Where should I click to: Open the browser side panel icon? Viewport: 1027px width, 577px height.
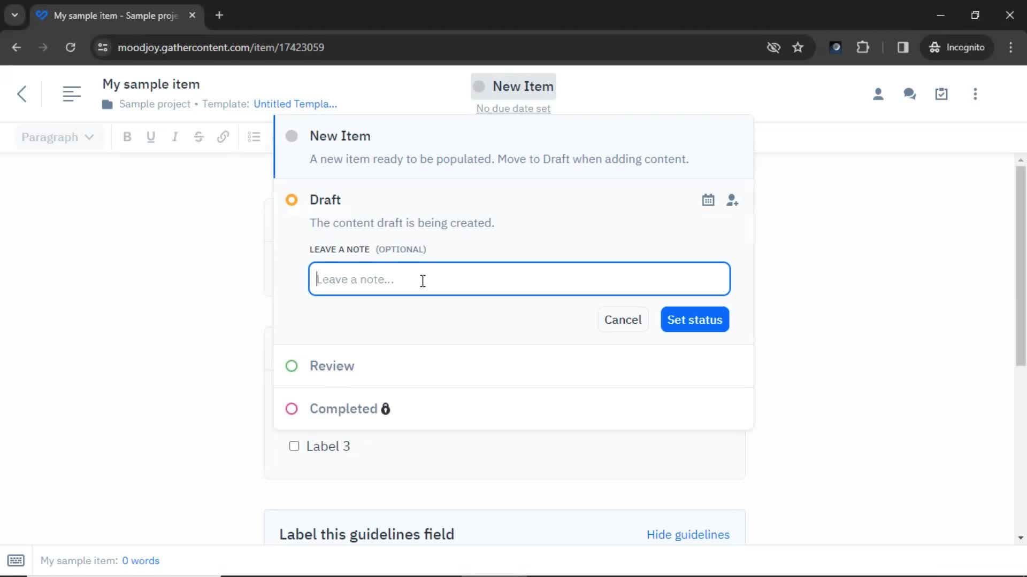point(903,47)
